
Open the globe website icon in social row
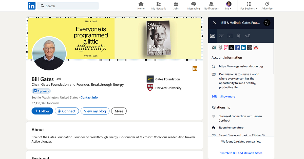pos(250,47)
